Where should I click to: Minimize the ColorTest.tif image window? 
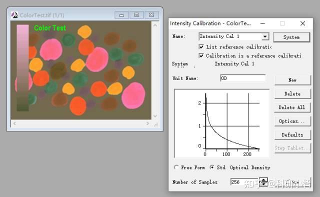[121, 15]
